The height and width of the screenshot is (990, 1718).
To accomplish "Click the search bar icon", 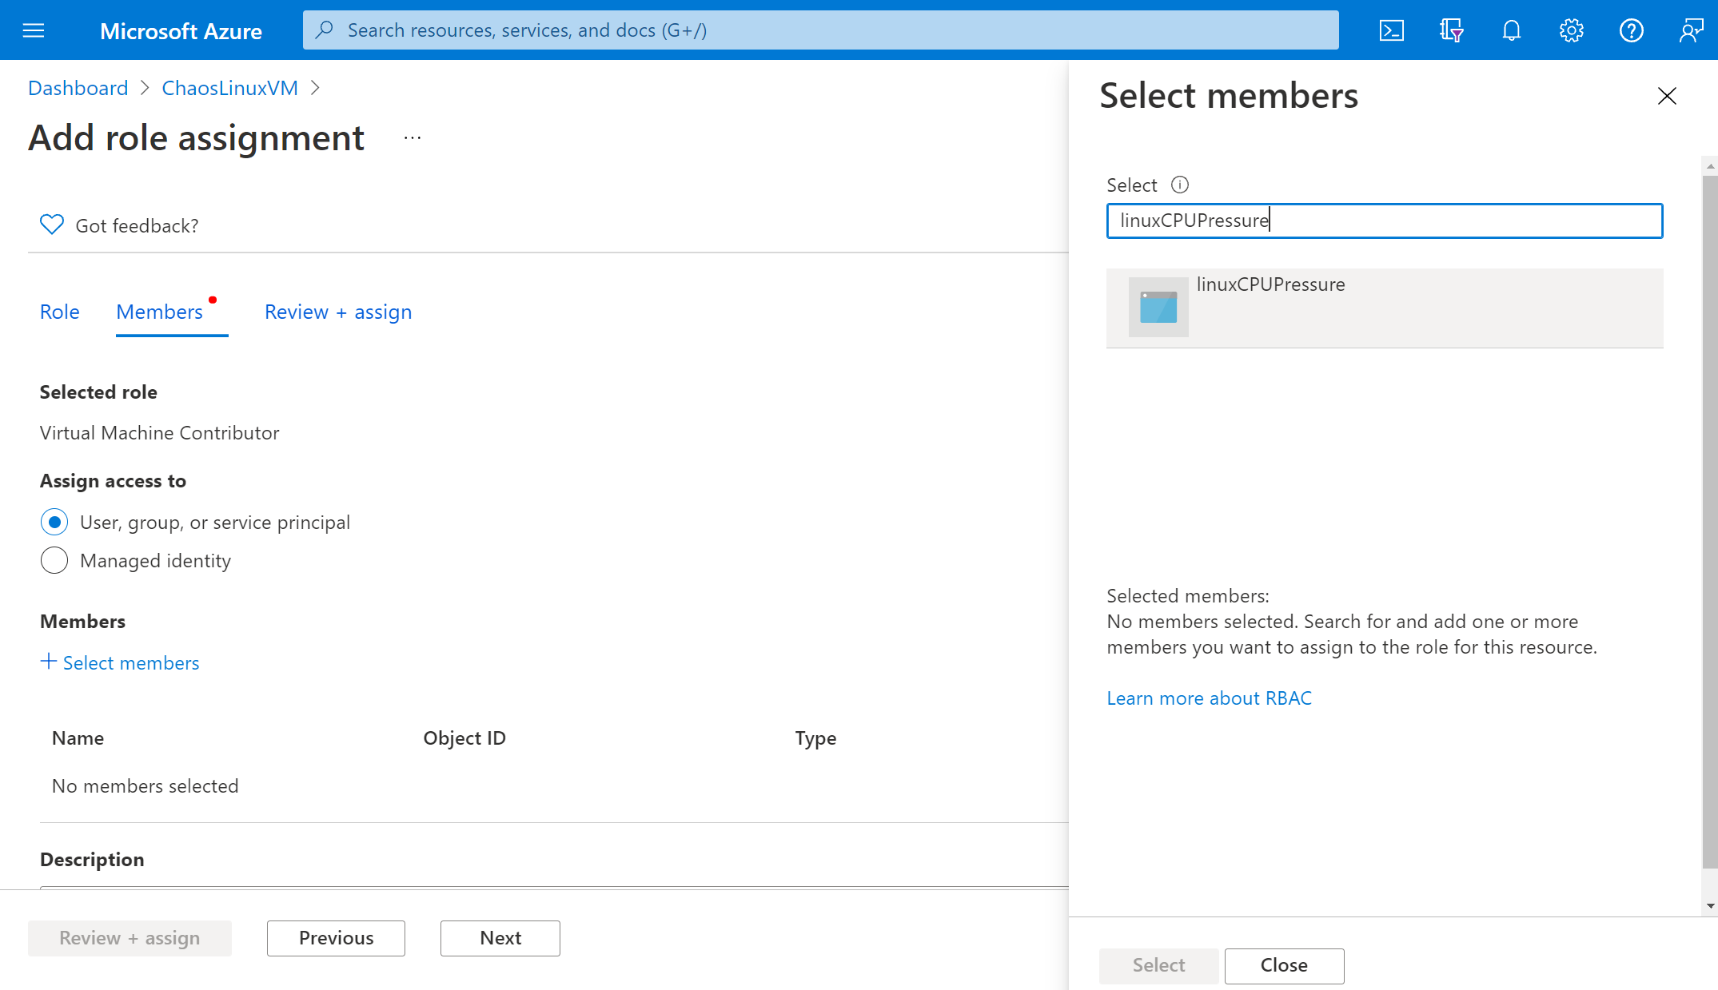I will [330, 30].
